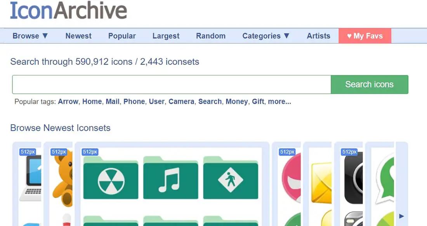The height and width of the screenshot is (226, 427).
Task: Select the yellow mail envelope icon
Action: pyautogui.click(x=321, y=183)
